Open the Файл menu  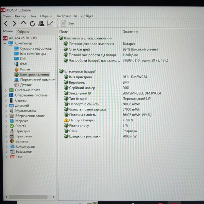coord(7,16)
